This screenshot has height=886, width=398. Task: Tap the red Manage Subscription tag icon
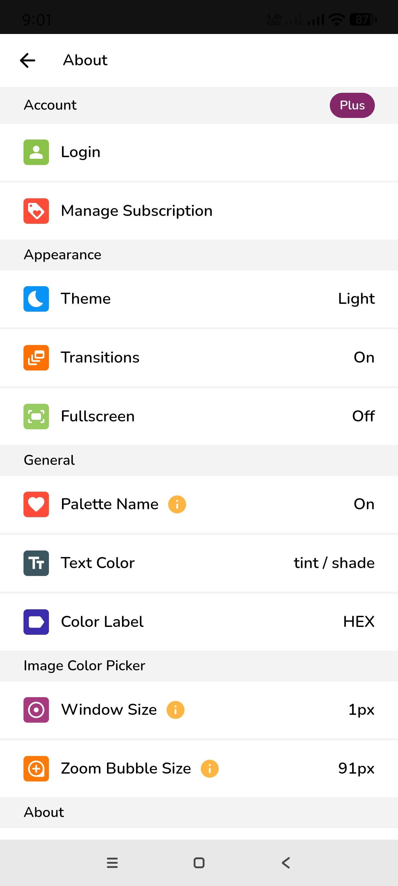pos(36,211)
